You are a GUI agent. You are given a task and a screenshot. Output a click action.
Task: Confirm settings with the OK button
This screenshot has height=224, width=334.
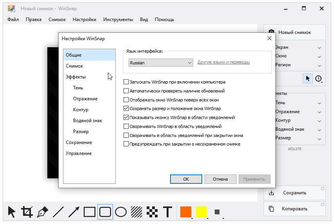(186, 179)
